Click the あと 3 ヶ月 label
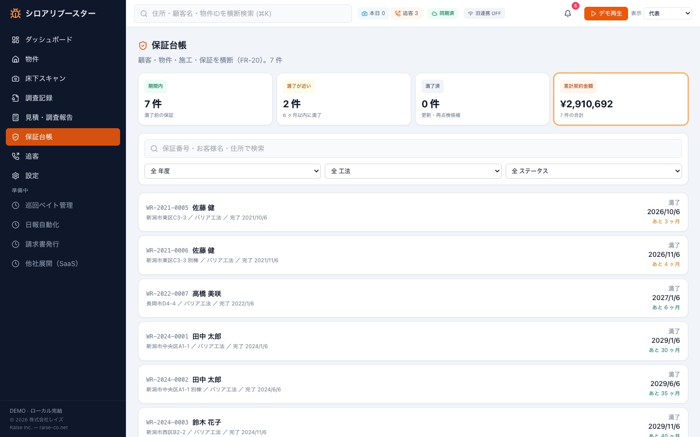 point(666,221)
